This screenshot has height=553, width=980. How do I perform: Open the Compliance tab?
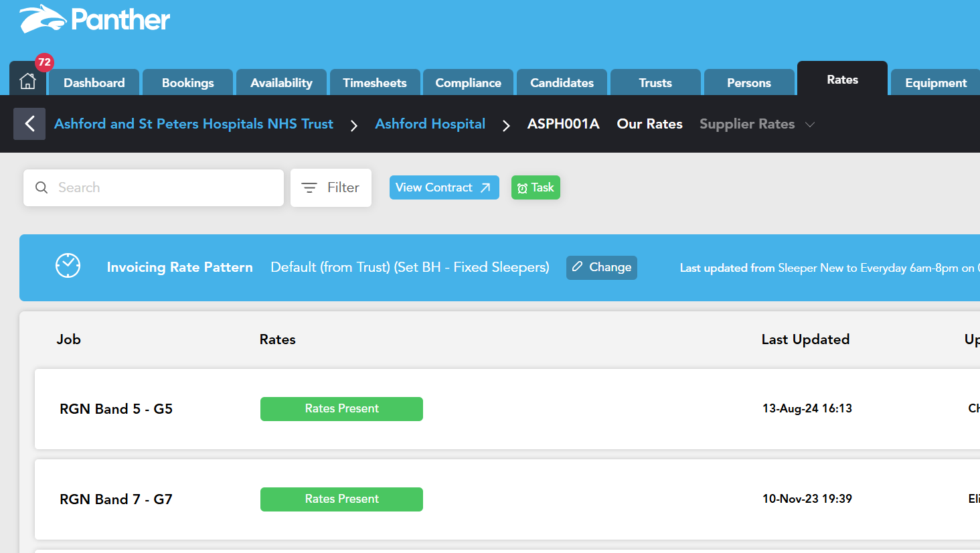(468, 83)
